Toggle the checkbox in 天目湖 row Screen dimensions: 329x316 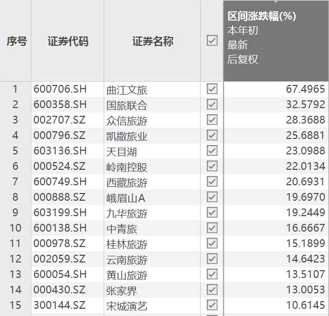click(212, 151)
